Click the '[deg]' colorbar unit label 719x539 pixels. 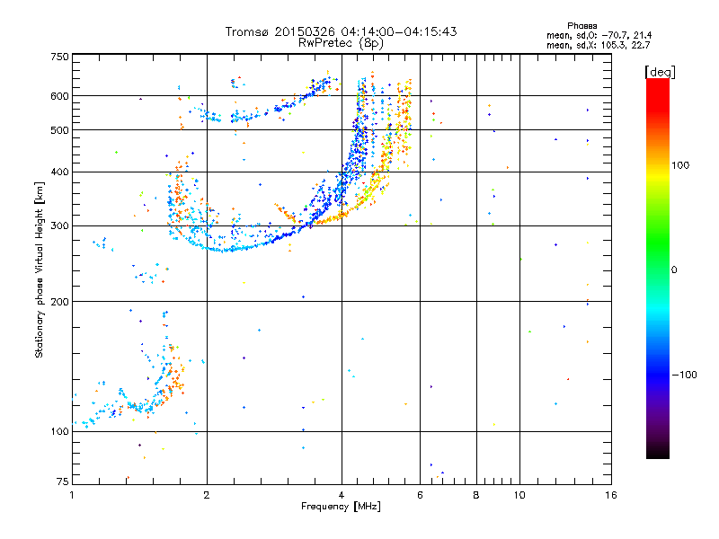(660, 72)
